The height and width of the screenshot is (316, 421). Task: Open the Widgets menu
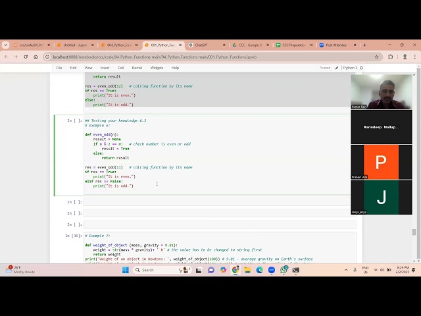point(157,68)
